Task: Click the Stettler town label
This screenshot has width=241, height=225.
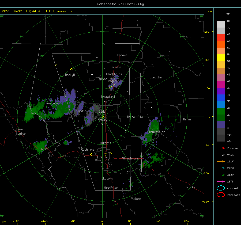Action: (156, 77)
